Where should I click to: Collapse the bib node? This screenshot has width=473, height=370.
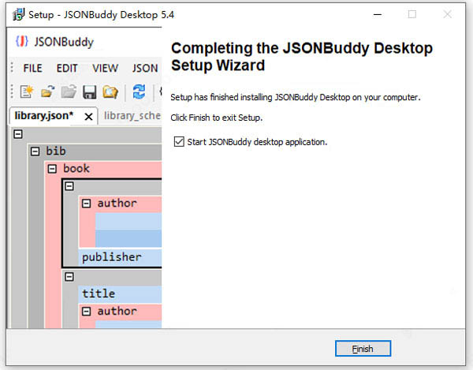[x=35, y=151]
